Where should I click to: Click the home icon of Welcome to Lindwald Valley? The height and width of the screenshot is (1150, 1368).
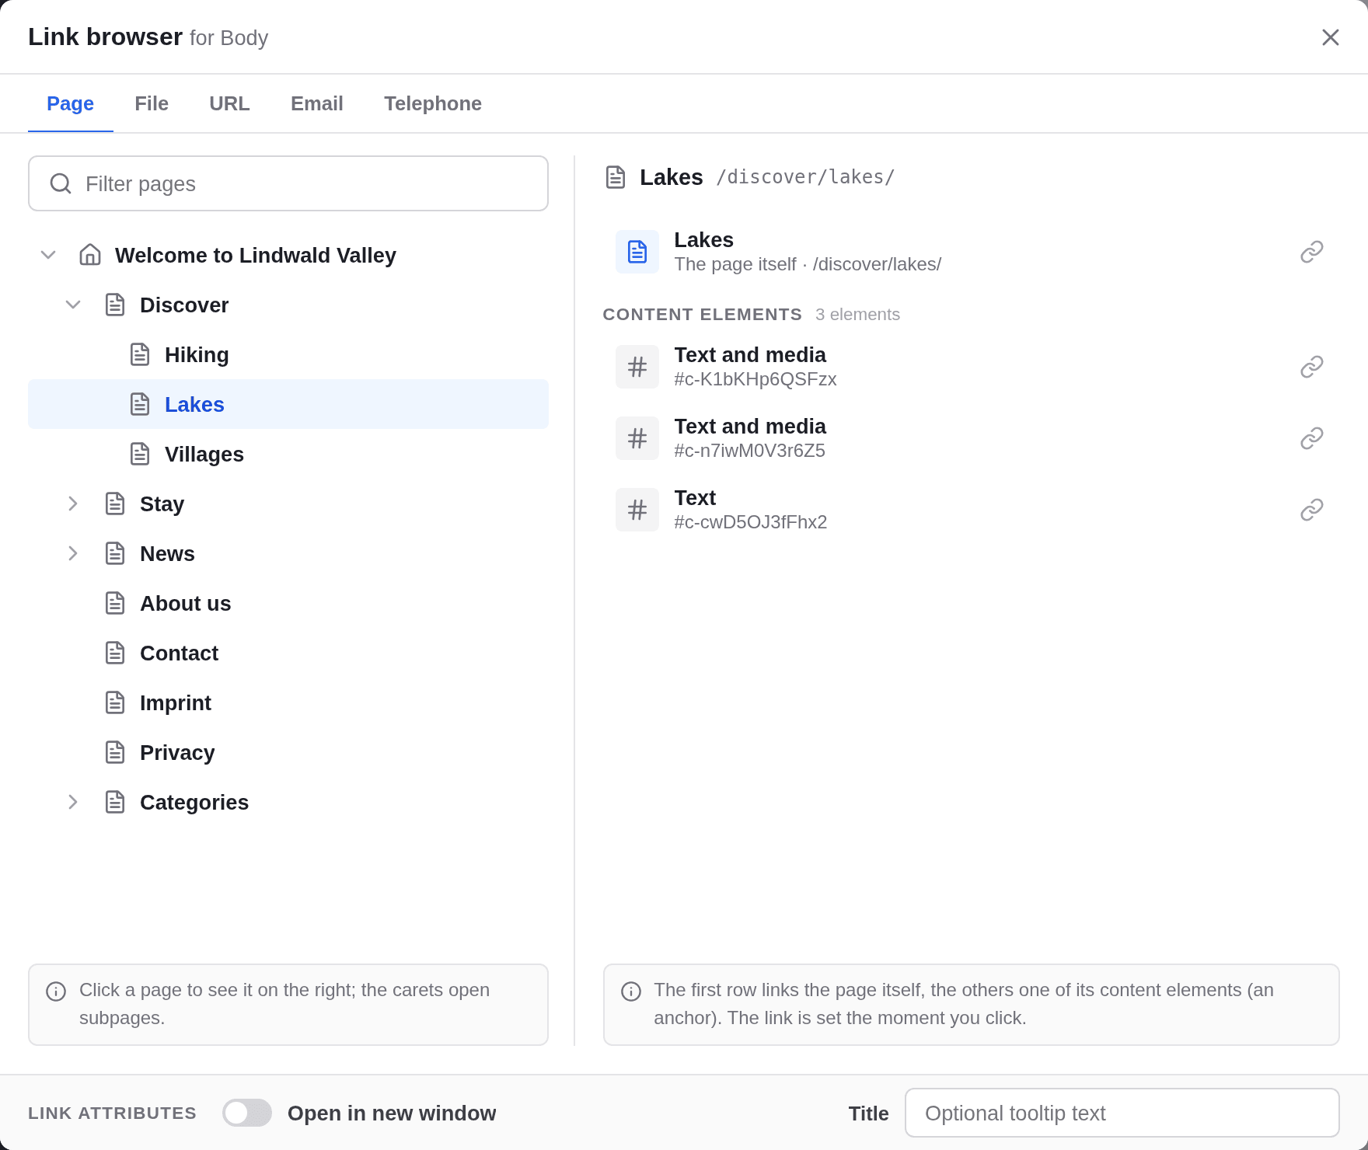[90, 255]
